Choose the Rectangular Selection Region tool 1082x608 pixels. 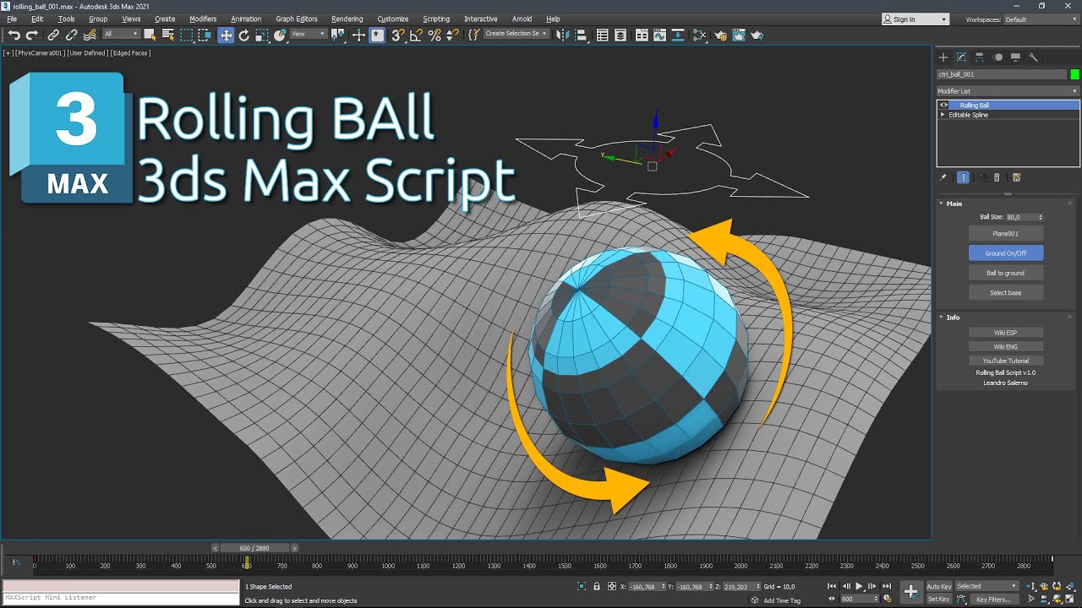tap(187, 35)
